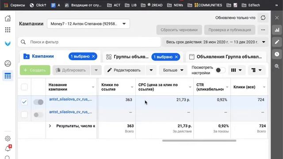Open CPC column header menu
Image resolution: width=283 pixels, height=159 pixels.
tap(190, 87)
